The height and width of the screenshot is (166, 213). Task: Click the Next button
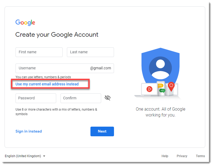coord(102,131)
